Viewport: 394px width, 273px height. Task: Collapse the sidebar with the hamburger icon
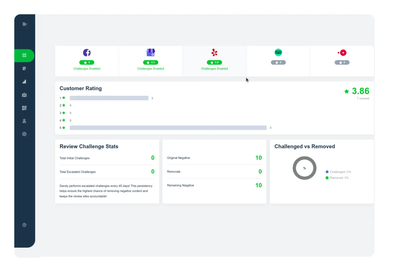(24, 24)
